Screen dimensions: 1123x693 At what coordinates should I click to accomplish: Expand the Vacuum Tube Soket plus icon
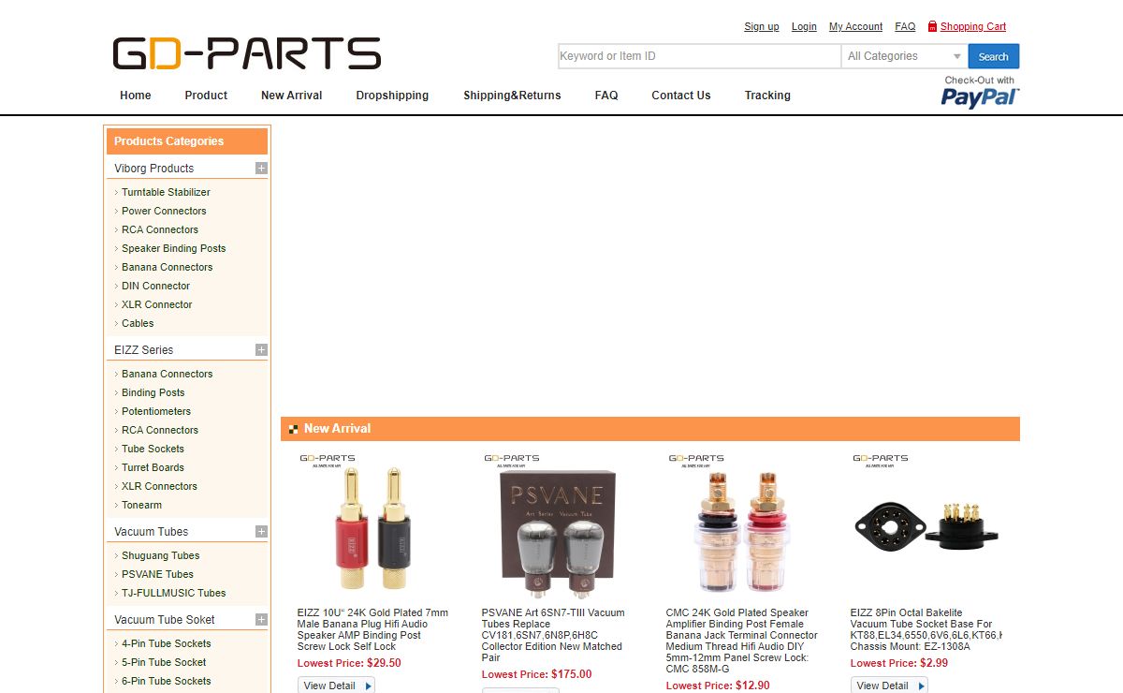pyautogui.click(x=261, y=620)
